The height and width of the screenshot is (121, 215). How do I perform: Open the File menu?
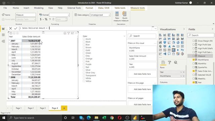coord(5,8)
